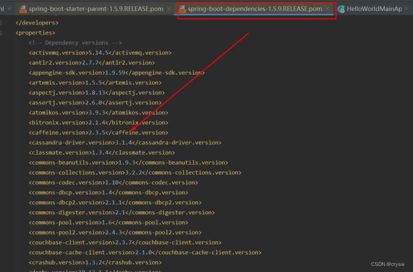Image resolution: width=413 pixels, height=272 pixels.
Task: Click Maven file icon on starter-parent tab
Action: point(23,9)
